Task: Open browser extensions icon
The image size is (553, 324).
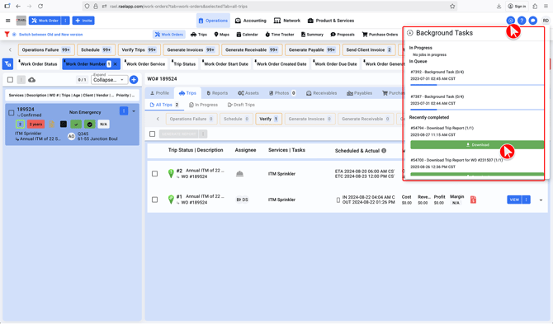Action: (x=535, y=6)
